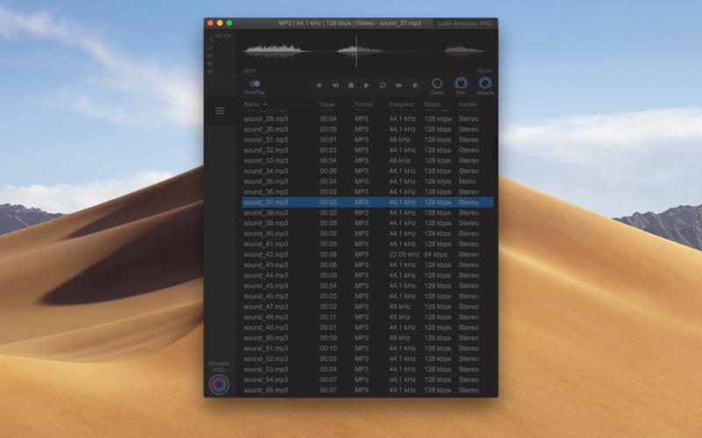The image size is (702, 438).
Task: Click the first waveform segment
Action: (275, 51)
